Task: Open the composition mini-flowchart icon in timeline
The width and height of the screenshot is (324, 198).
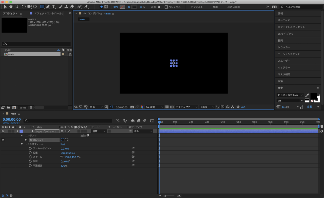Action: pyautogui.click(x=118, y=121)
